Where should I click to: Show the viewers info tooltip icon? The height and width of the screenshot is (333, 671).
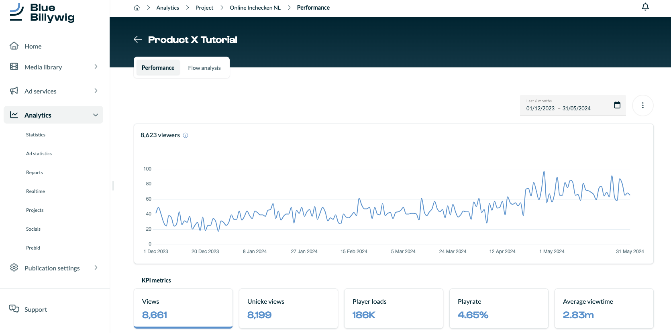[x=186, y=135]
